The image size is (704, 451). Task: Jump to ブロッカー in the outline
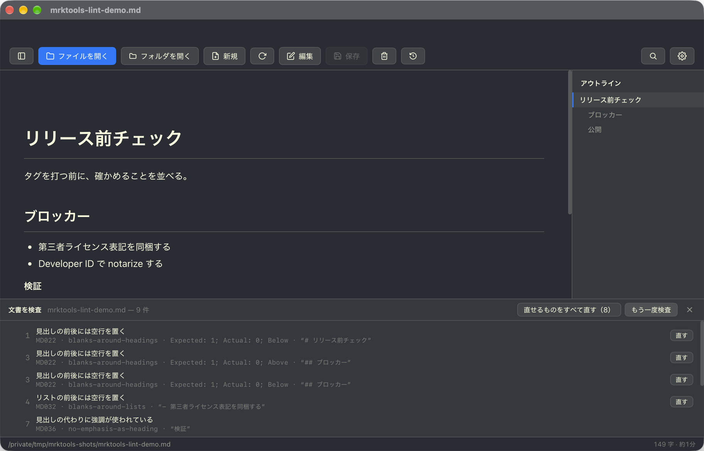pos(605,115)
